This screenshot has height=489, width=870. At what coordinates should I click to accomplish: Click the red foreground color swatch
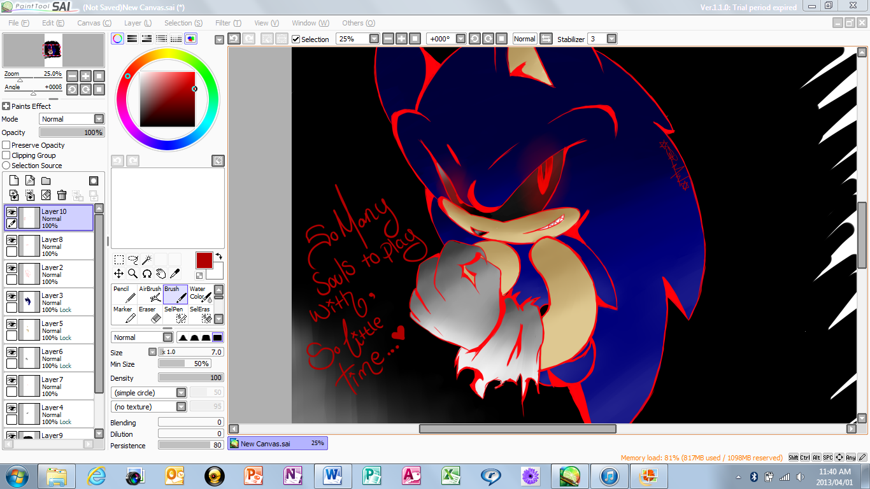point(204,260)
